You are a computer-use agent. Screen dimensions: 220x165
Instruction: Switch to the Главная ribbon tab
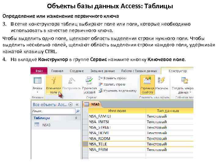(57, 71)
